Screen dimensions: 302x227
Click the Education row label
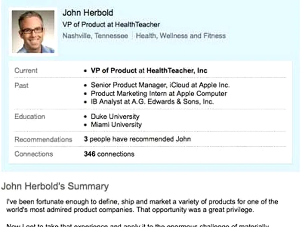(30, 116)
